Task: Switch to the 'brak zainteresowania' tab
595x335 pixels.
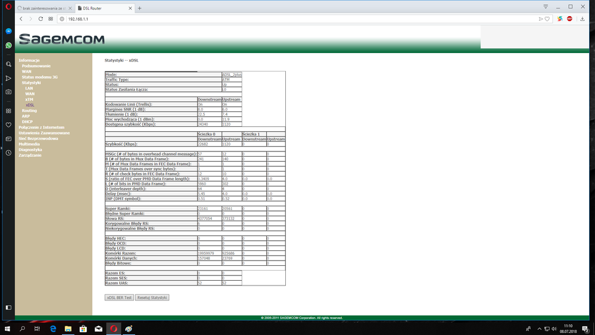Action: [45, 8]
